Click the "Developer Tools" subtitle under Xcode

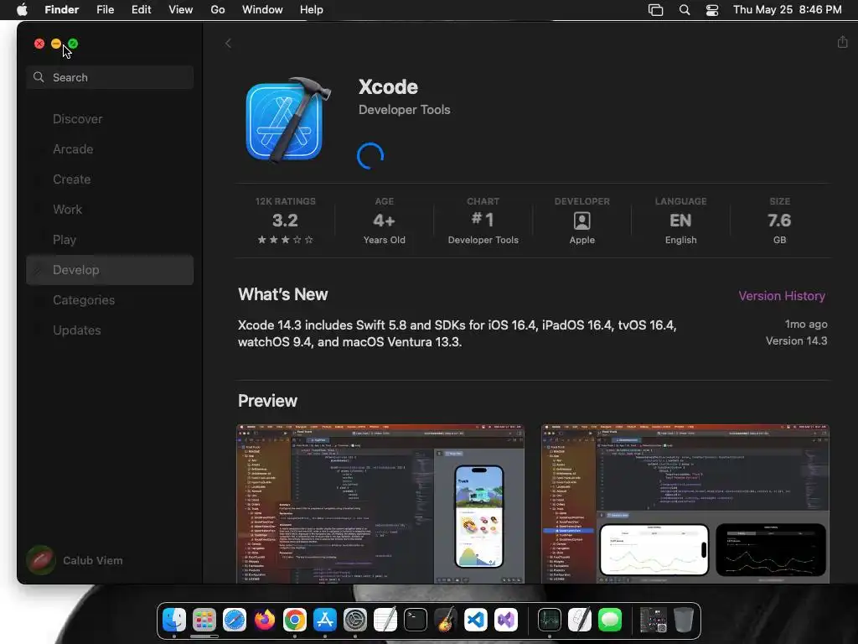[x=405, y=110]
